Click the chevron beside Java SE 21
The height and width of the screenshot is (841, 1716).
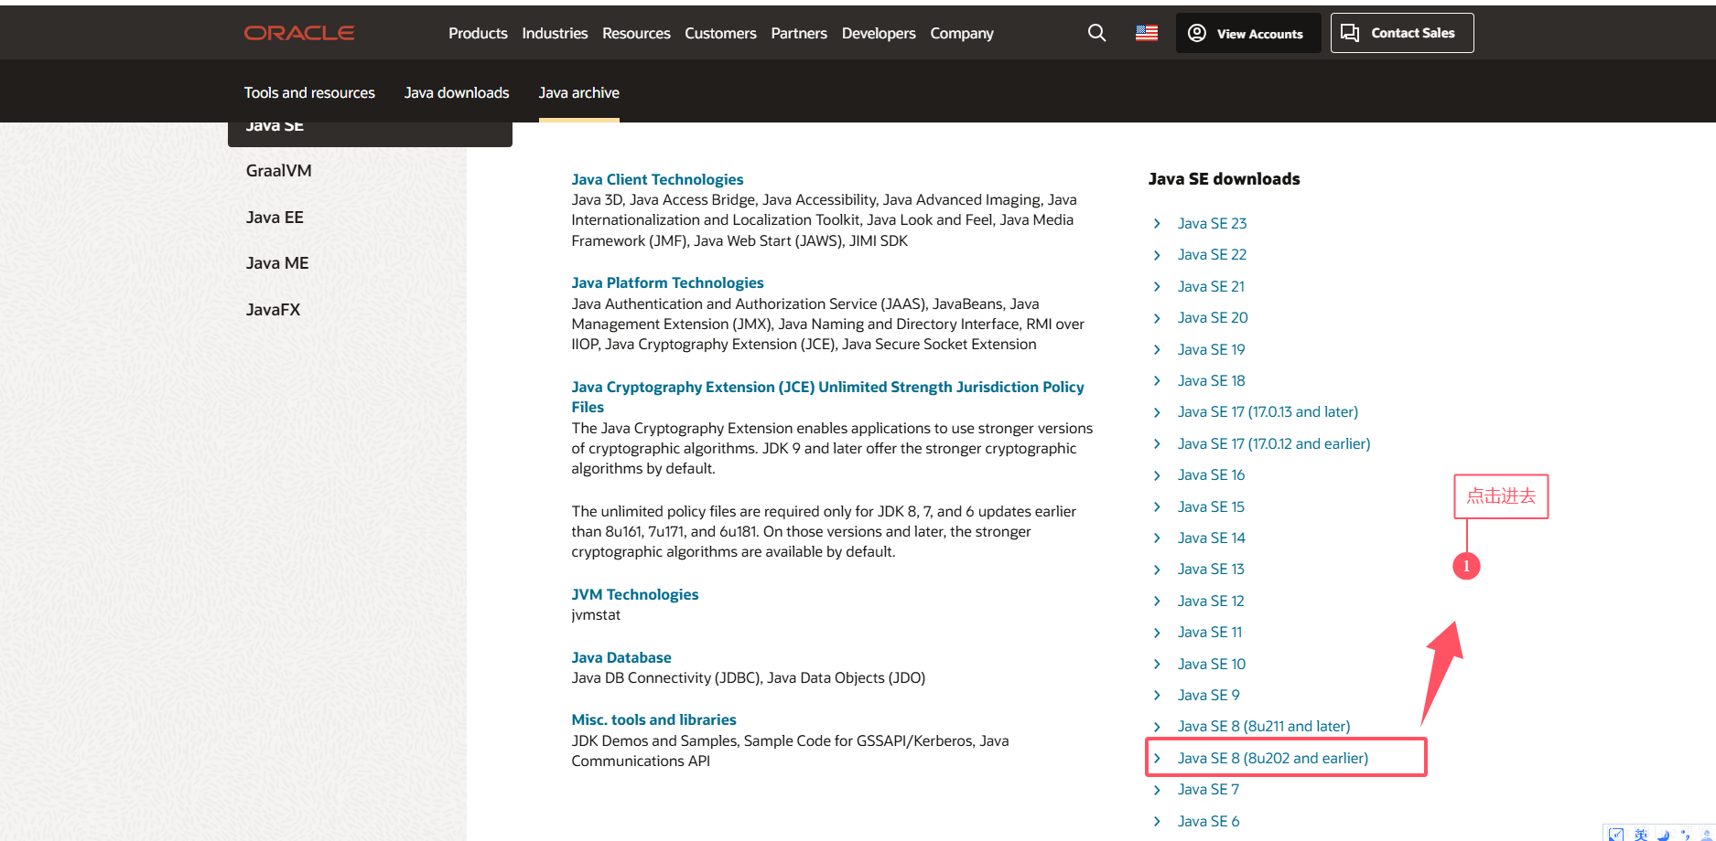(1157, 287)
